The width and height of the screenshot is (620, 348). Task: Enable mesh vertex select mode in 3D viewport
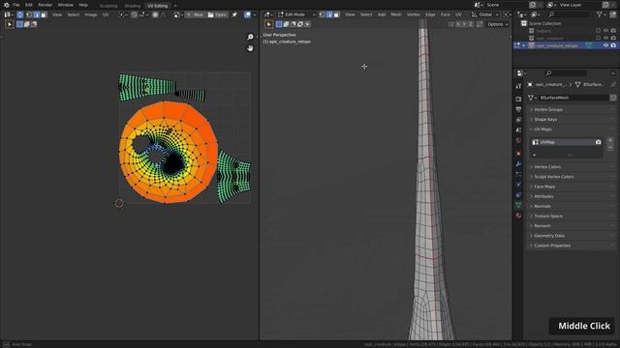[x=322, y=14]
